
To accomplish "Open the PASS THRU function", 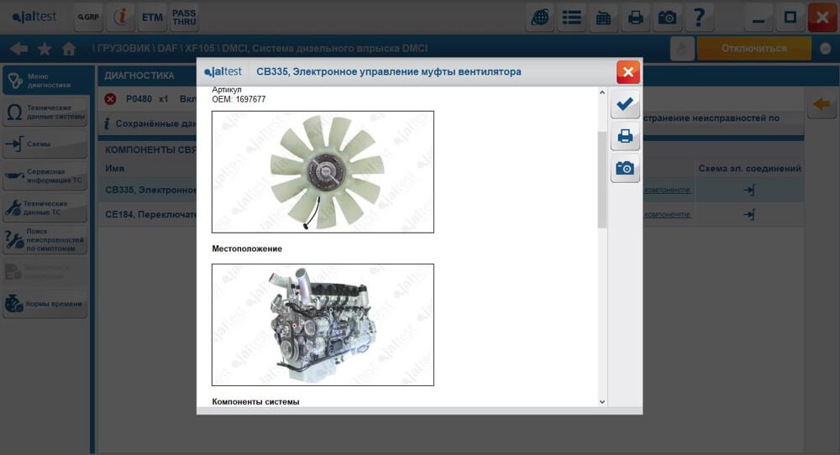I will coord(184,17).
